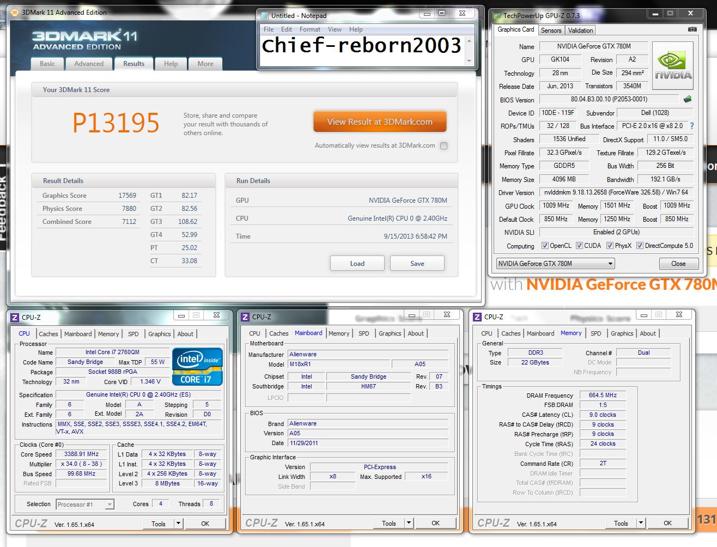Screen dimensions: 717x547
Task: Toggle the CUDA checkbox in GPU-Z
Action: tap(579, 246)
